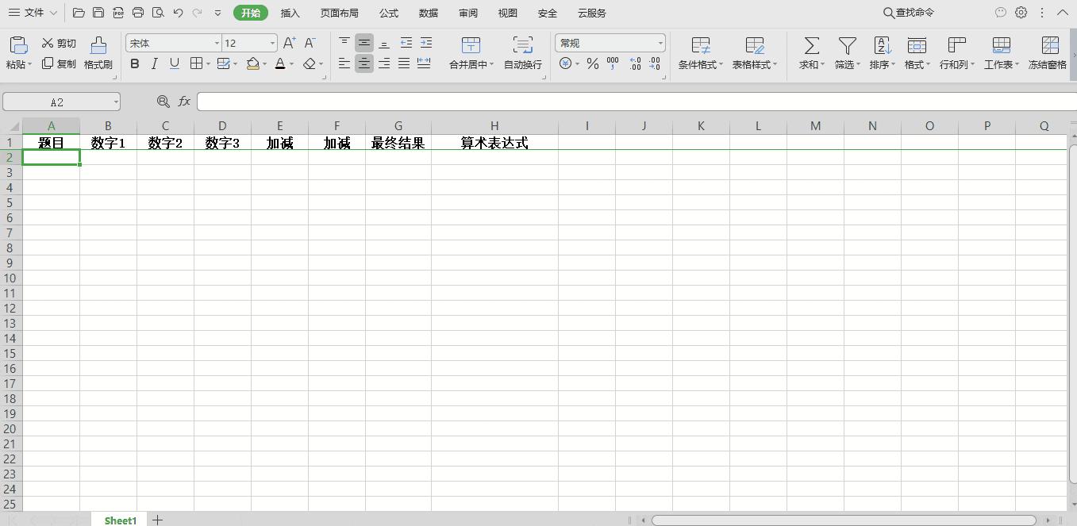
Task: Open the number format dropdown showing 常规
Action: (660, 43)
